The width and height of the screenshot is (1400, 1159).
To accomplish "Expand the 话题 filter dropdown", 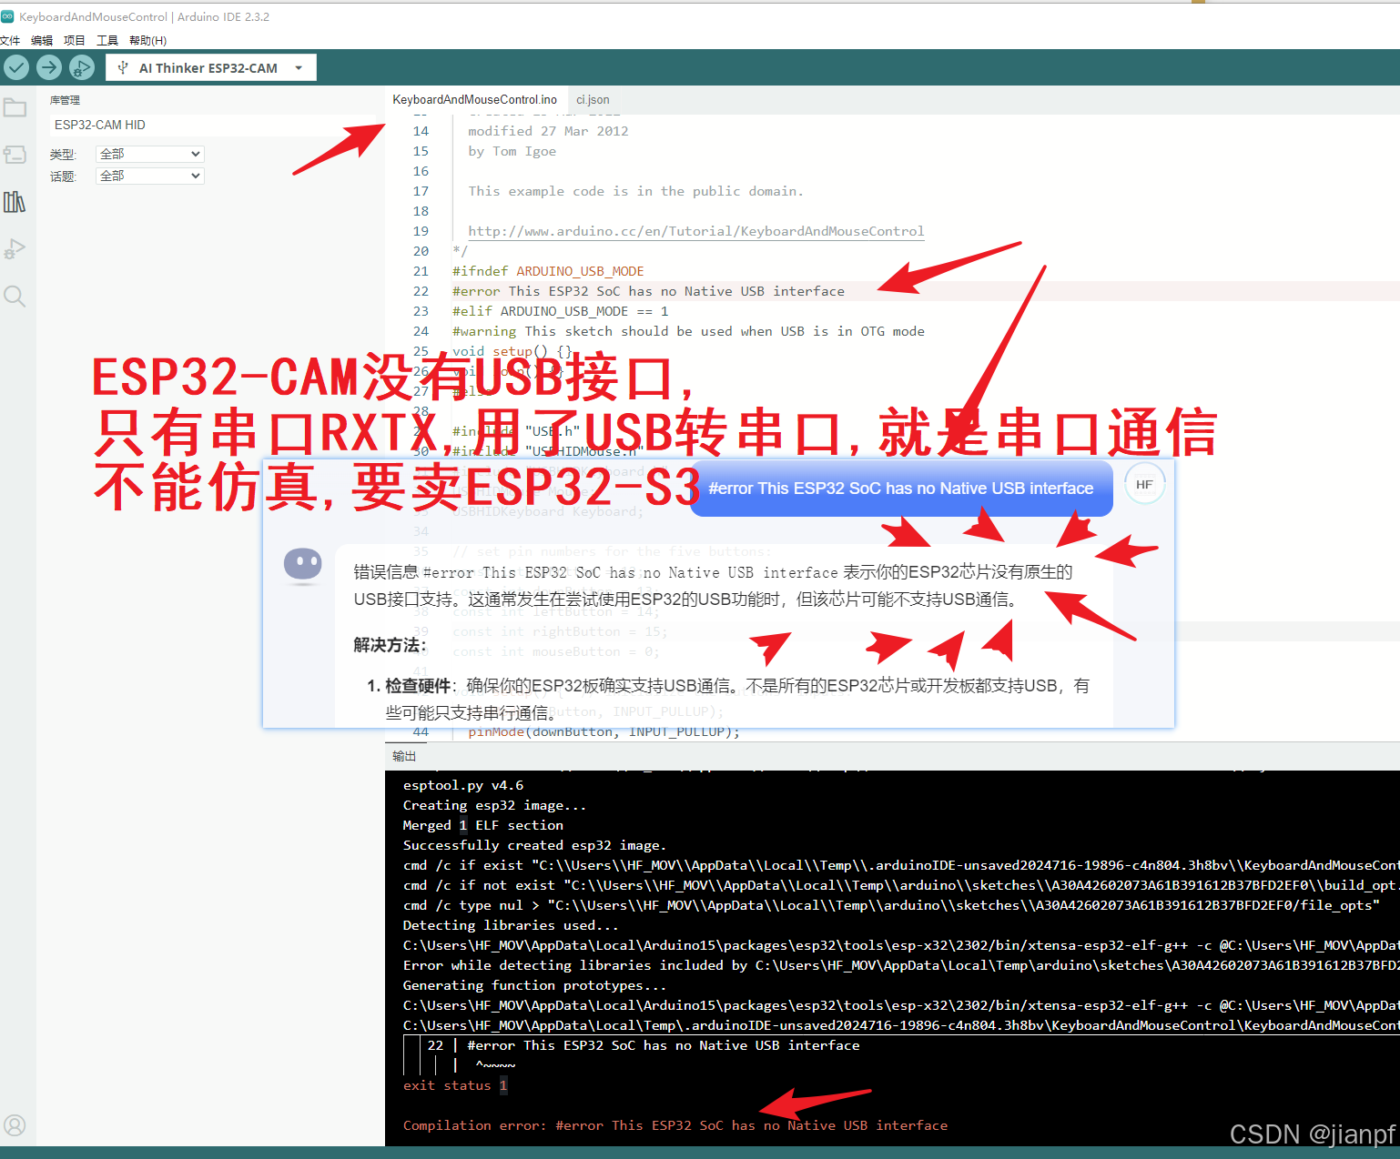I will (x=150, y=176).
